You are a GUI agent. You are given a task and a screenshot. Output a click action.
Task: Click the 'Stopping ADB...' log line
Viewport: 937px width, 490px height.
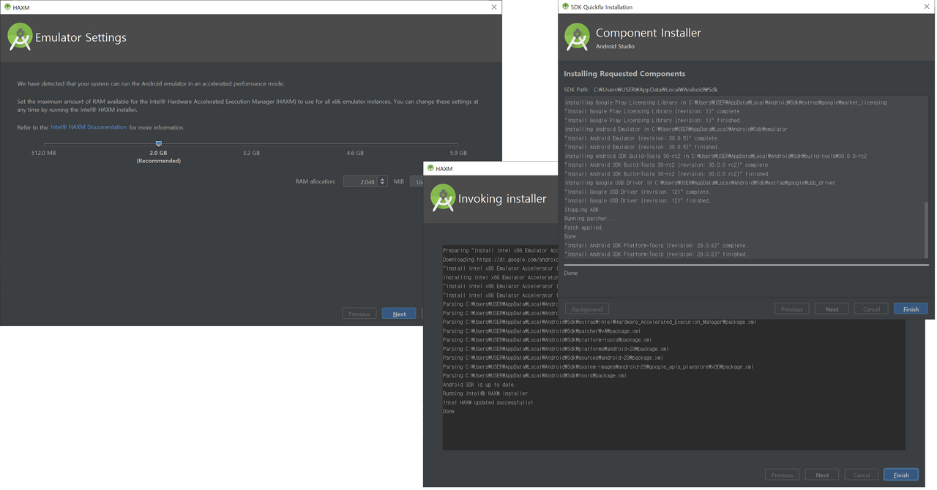[586, 210]
